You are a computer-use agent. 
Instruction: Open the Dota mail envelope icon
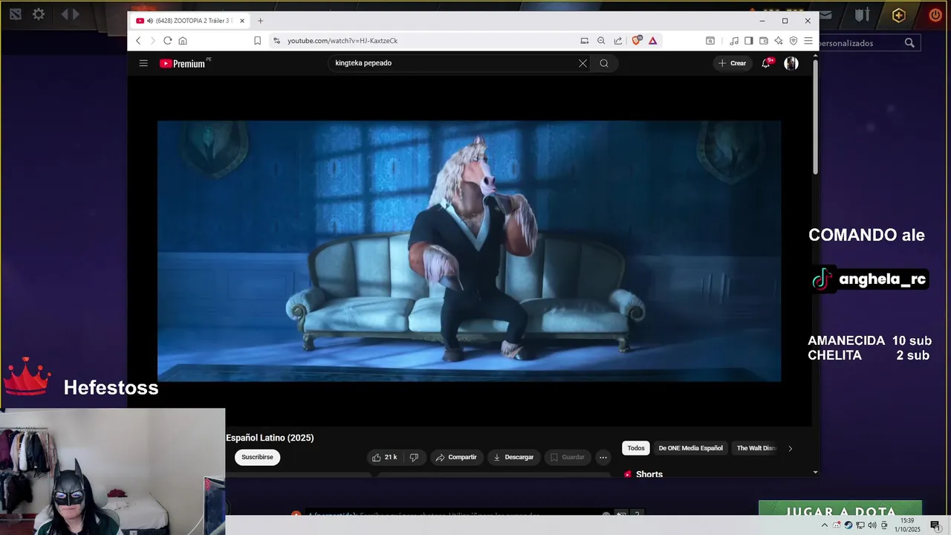coord(826,15)
